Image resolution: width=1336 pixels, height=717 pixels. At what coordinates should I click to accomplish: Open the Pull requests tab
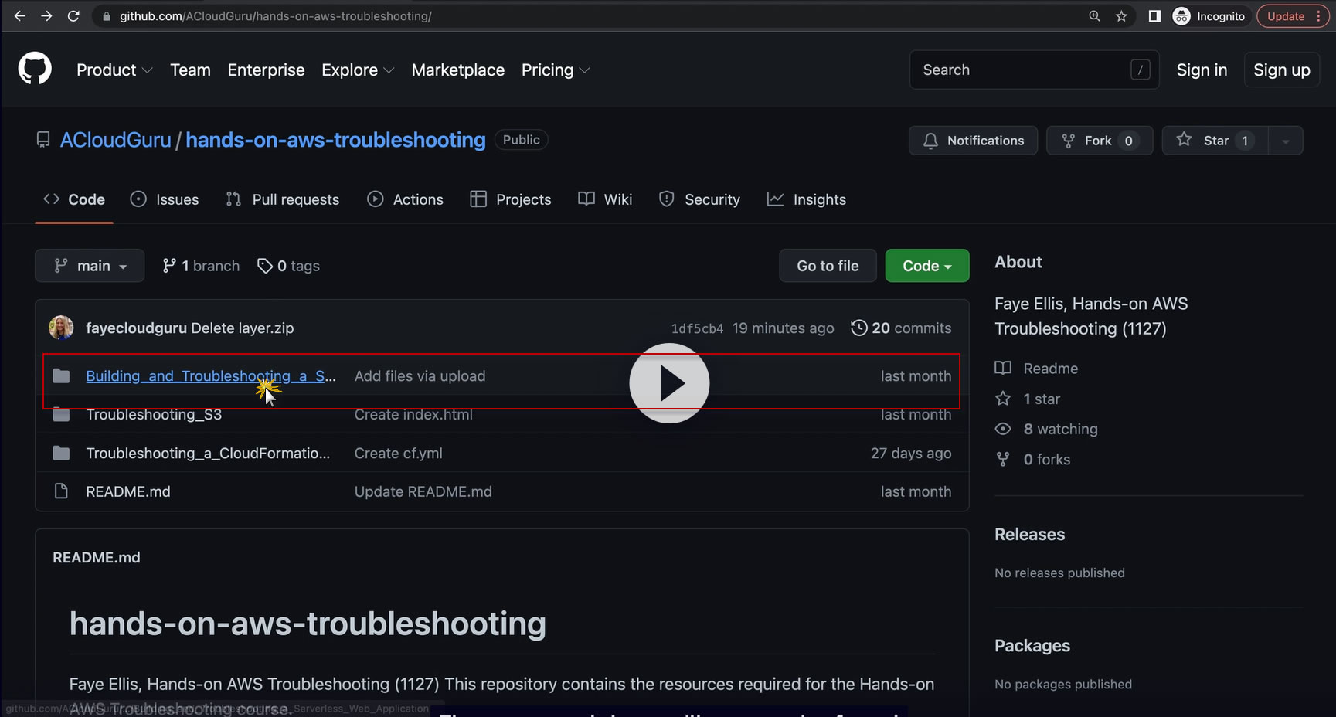(x=283, y=199)
